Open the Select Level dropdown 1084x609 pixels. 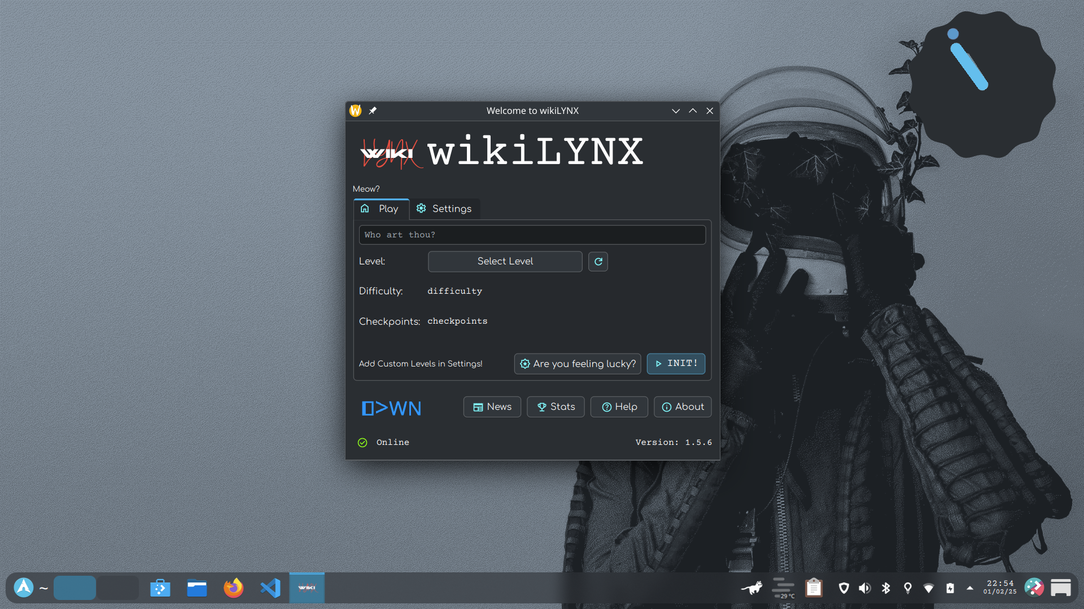[x=505, y=262]
